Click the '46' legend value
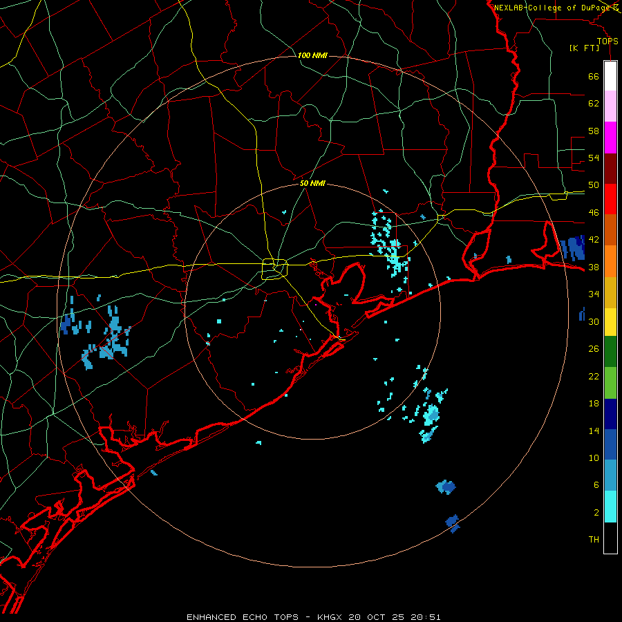This screenshot has height=622, width=622. click(x=594, y=212)
